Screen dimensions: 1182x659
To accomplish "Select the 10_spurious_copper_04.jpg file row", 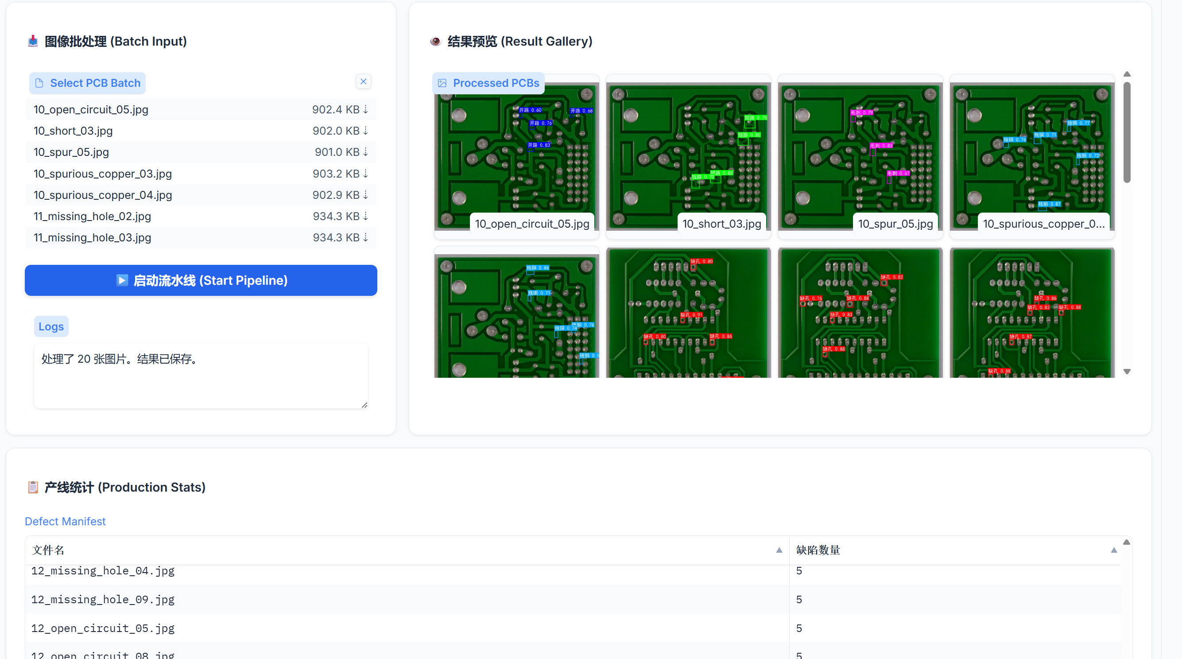I will tap(103, 195).
